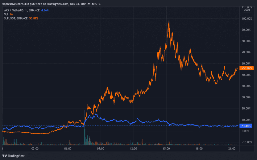The width and height of the screenshot is (257, 160).
Task: Click the 15:00 time axis label
Action: [166, 149]
